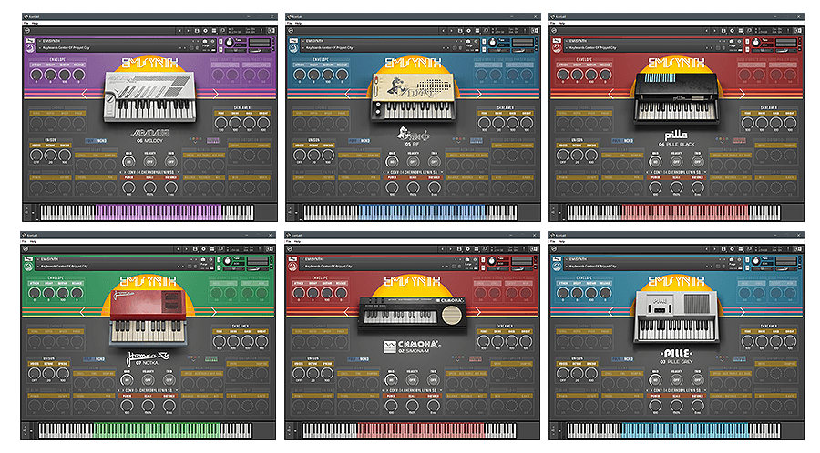Viewport: 820px width, 453px height.
Task: Toggle Trem OFF button in Pille Grey window
Action: (x=698, y=380)
